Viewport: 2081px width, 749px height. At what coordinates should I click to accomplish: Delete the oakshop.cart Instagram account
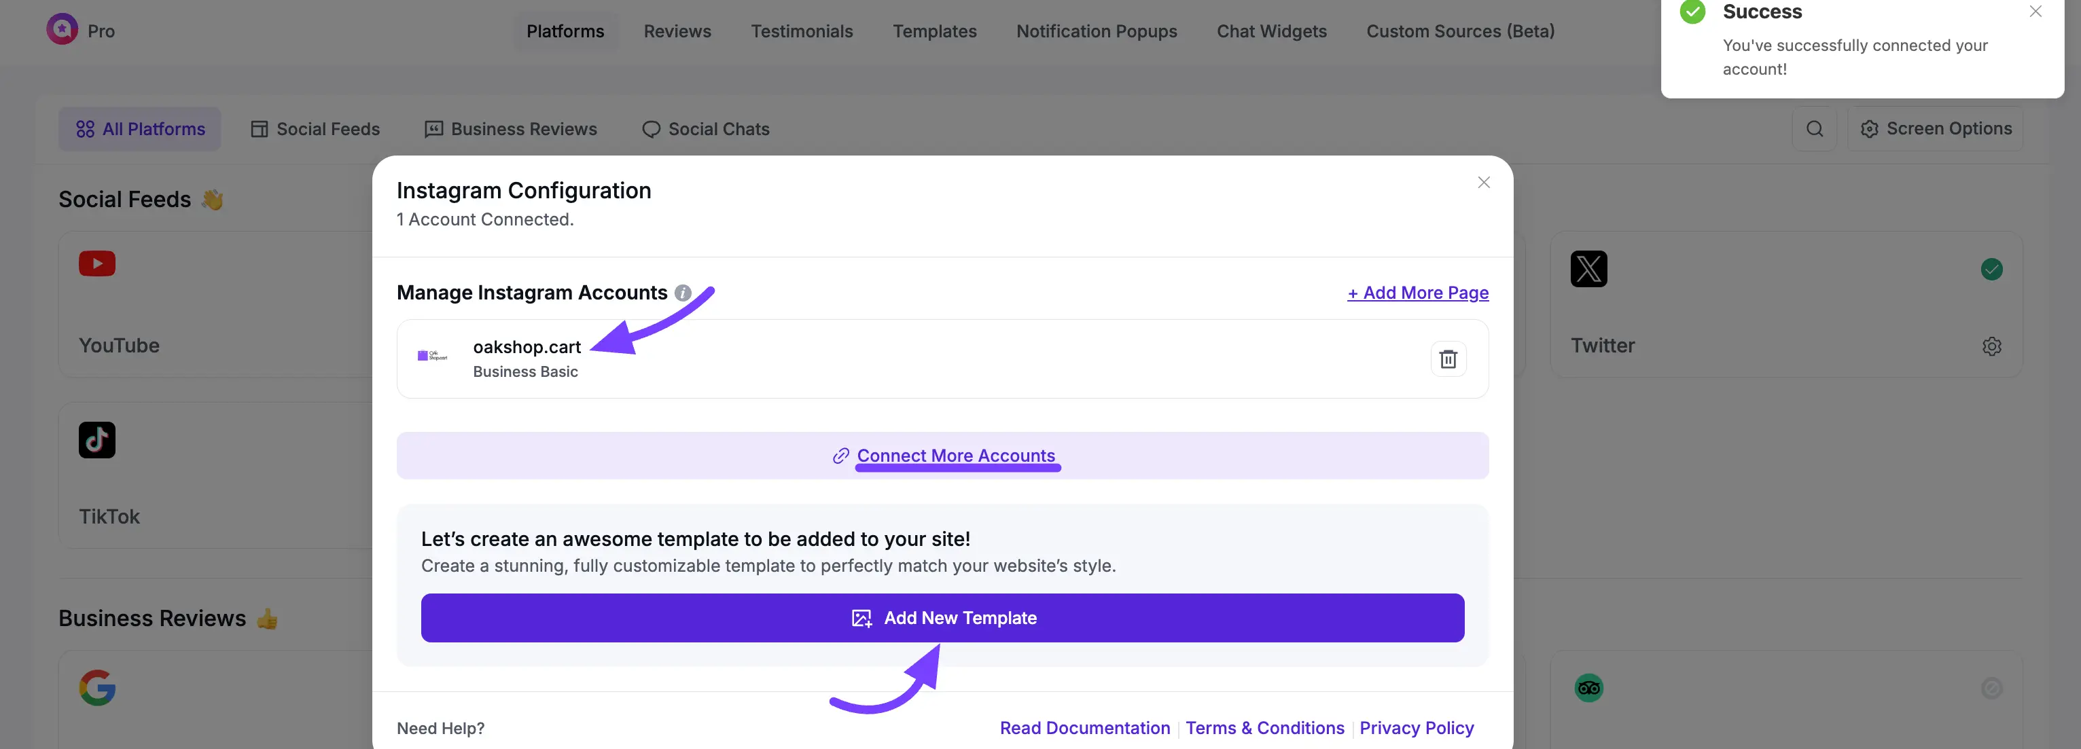pos(1448,359)
